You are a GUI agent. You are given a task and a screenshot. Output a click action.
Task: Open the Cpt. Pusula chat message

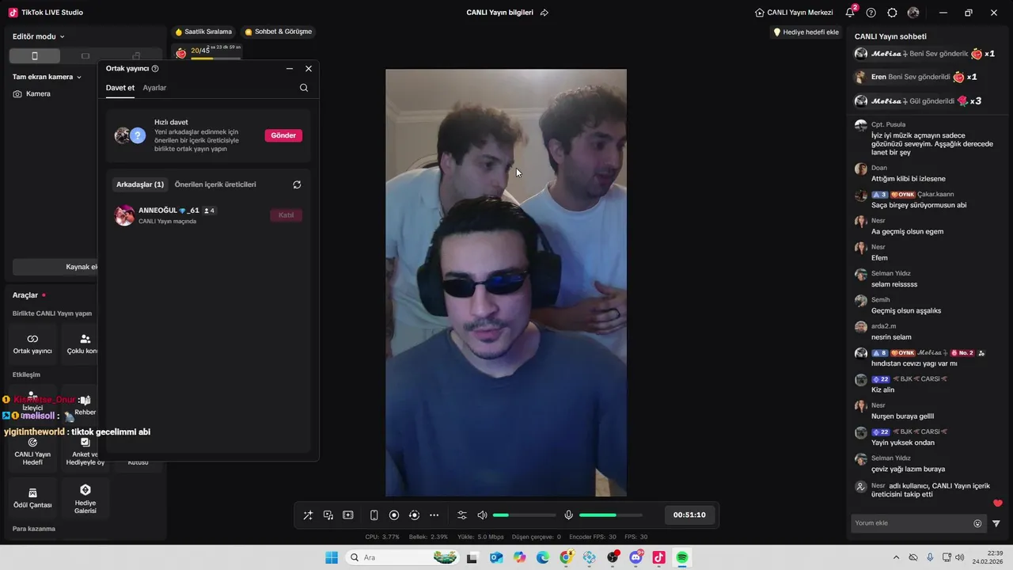(924, 139)
